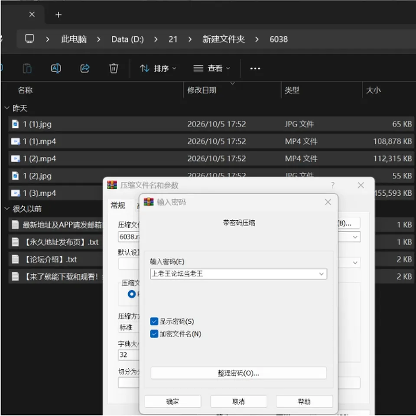Select the file icon of 1 (1).jpg
The image size is (416, 416).
click(16, 124)
